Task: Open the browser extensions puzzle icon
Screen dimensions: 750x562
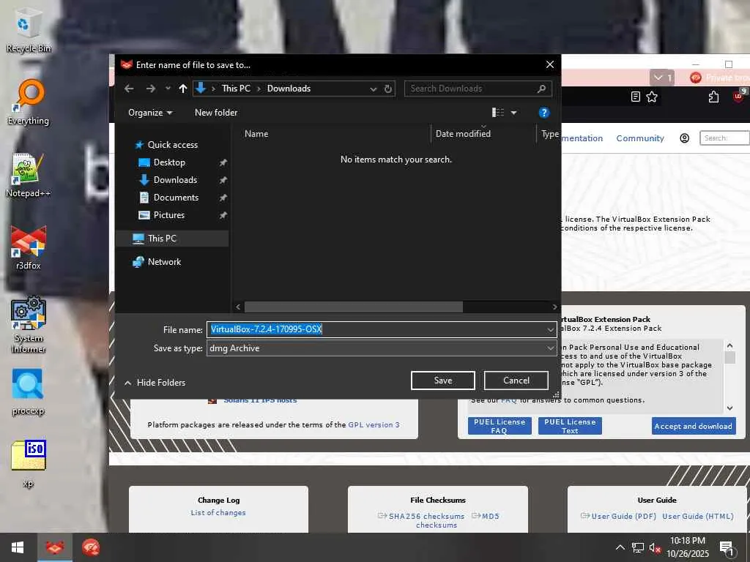Action: click(x=713, y=97)
